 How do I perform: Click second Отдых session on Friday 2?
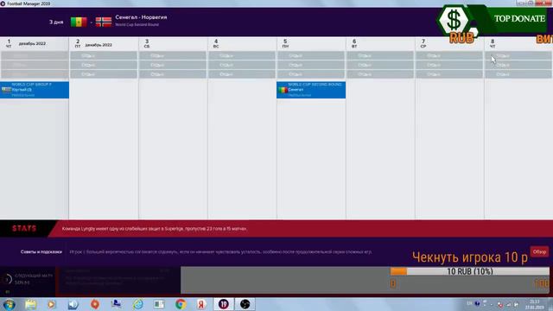pyautogui.click(x=104, y=65)
